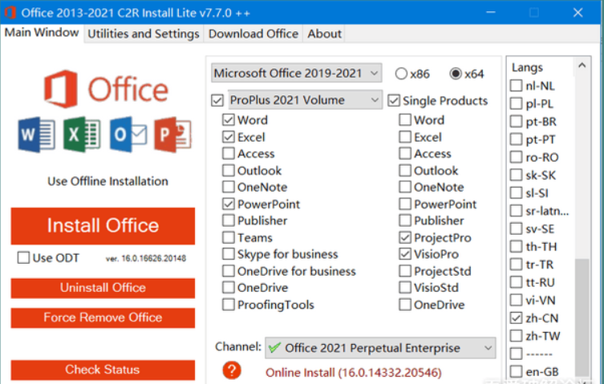Image resolution: width=604 pixels, height=384 pixels.
Task: Click the Langs list scrollbar thumb
Action: click(x=582, y=317)
